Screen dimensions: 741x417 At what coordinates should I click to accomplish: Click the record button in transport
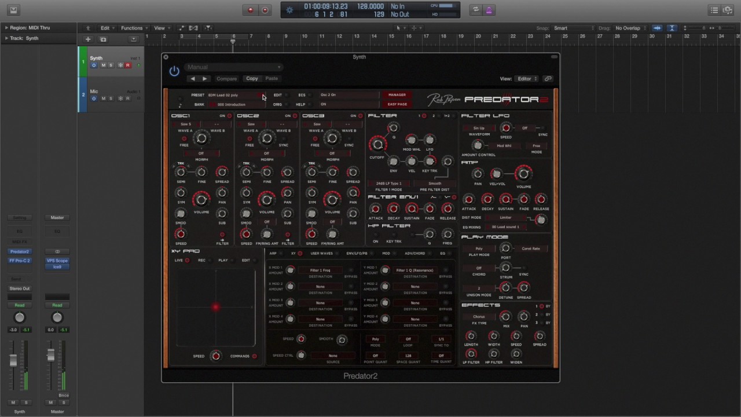(251, 10)
